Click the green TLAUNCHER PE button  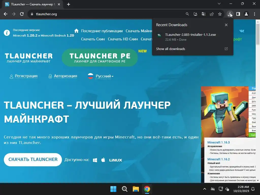tap(100, 58)
